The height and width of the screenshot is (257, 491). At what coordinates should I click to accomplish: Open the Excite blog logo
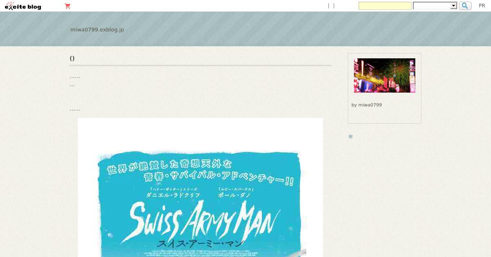pyautogui.click(x=23, y=6)
